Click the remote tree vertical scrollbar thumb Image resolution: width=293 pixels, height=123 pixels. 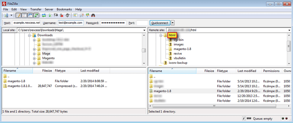[289, 46]
